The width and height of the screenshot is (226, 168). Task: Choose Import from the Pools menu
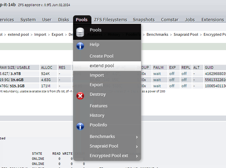(107, 75)
